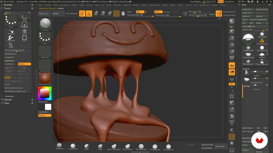Expand the SculptrisPro section
273x153 pixels.
pyautogui.click(x=10, y=57)
